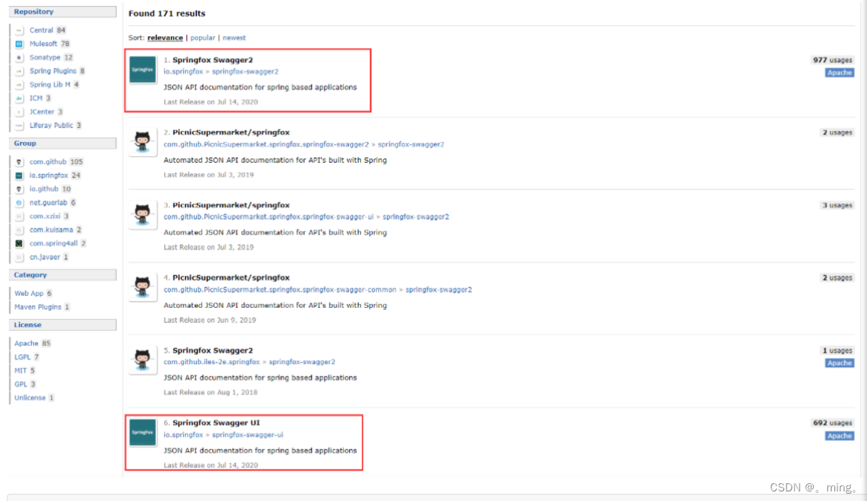Click the Liferay Public repository icon
867x501 pixels.
(x=19, y=126)
